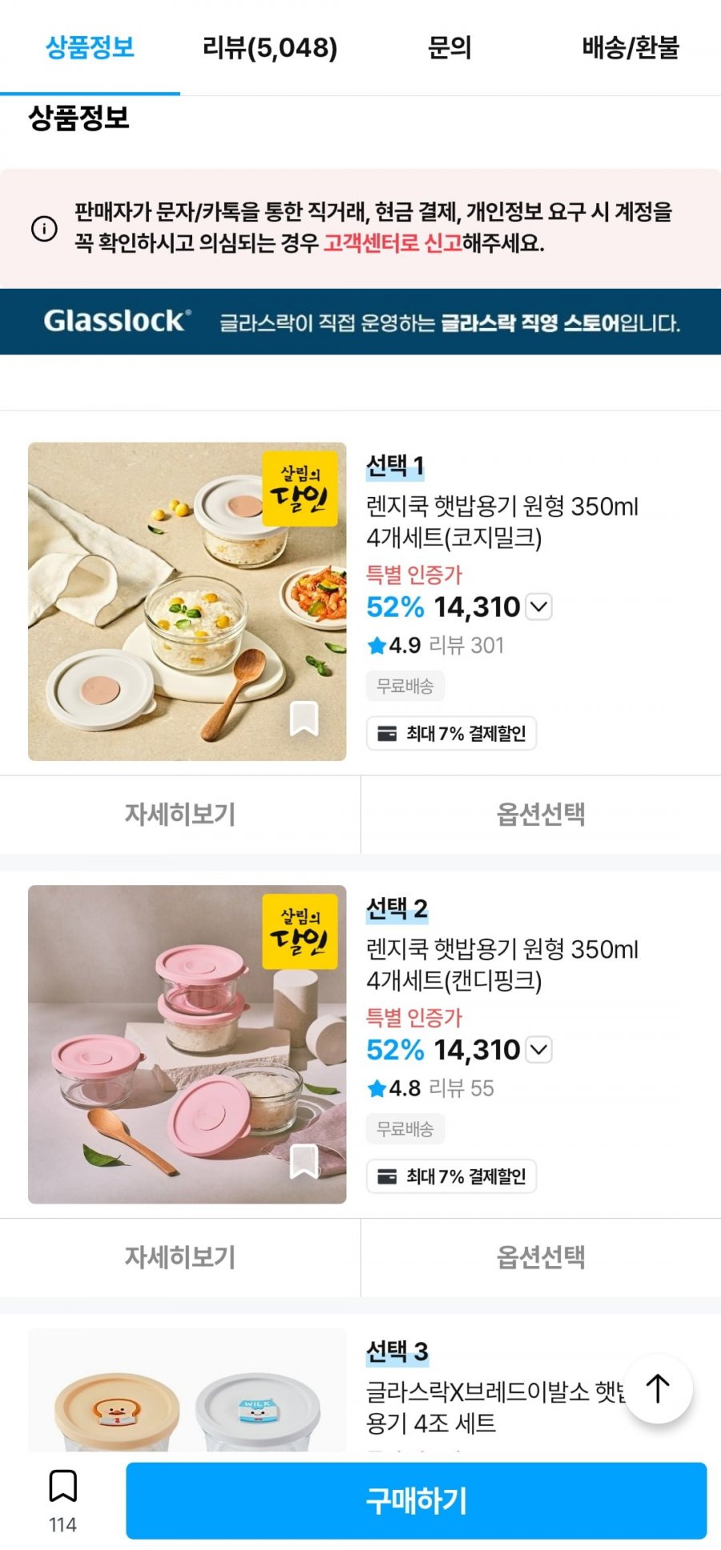Viewport: 721px width, 1550px height.
Task: Tap the scroll-to-top arrow button
Action: [x=658, y=1389]
